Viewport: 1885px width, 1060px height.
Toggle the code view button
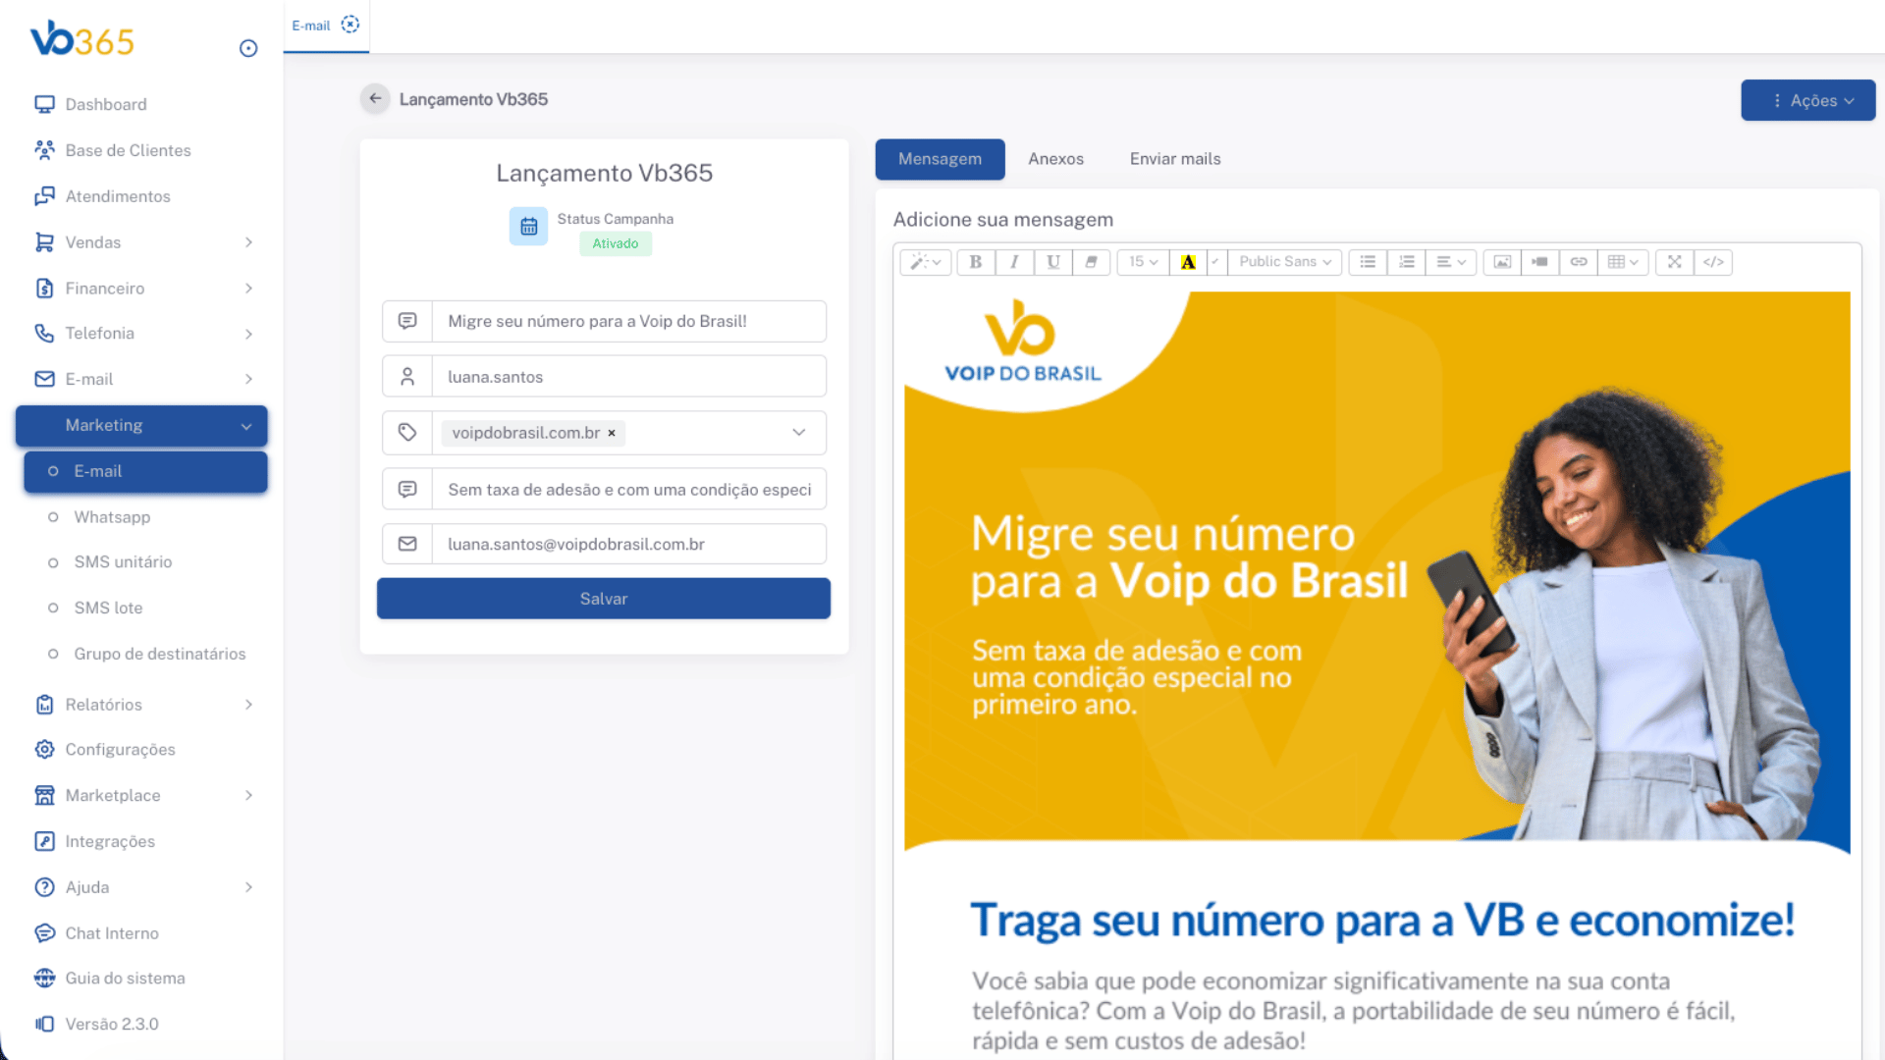coord(1713,262)
